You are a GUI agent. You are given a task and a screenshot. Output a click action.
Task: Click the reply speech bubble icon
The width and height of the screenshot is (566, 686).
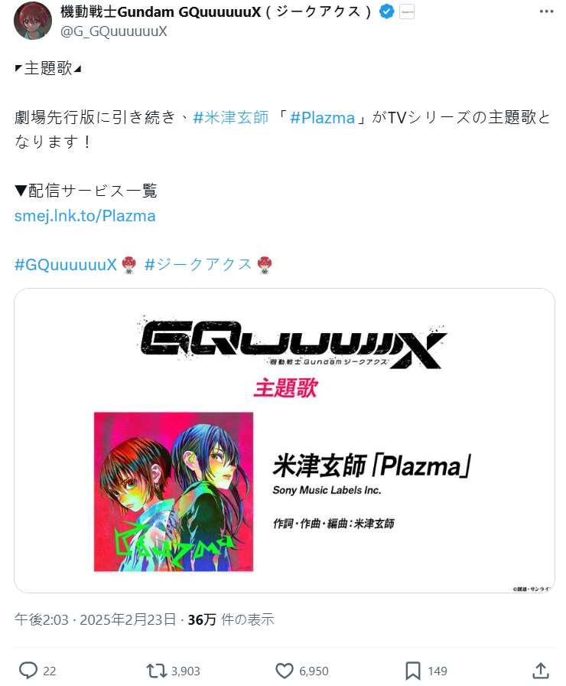coord(28,670)
